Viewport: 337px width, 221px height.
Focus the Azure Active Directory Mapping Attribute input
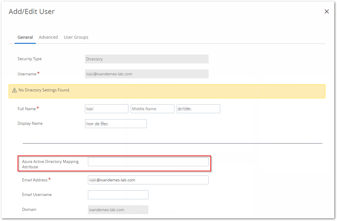coord(148,162)
